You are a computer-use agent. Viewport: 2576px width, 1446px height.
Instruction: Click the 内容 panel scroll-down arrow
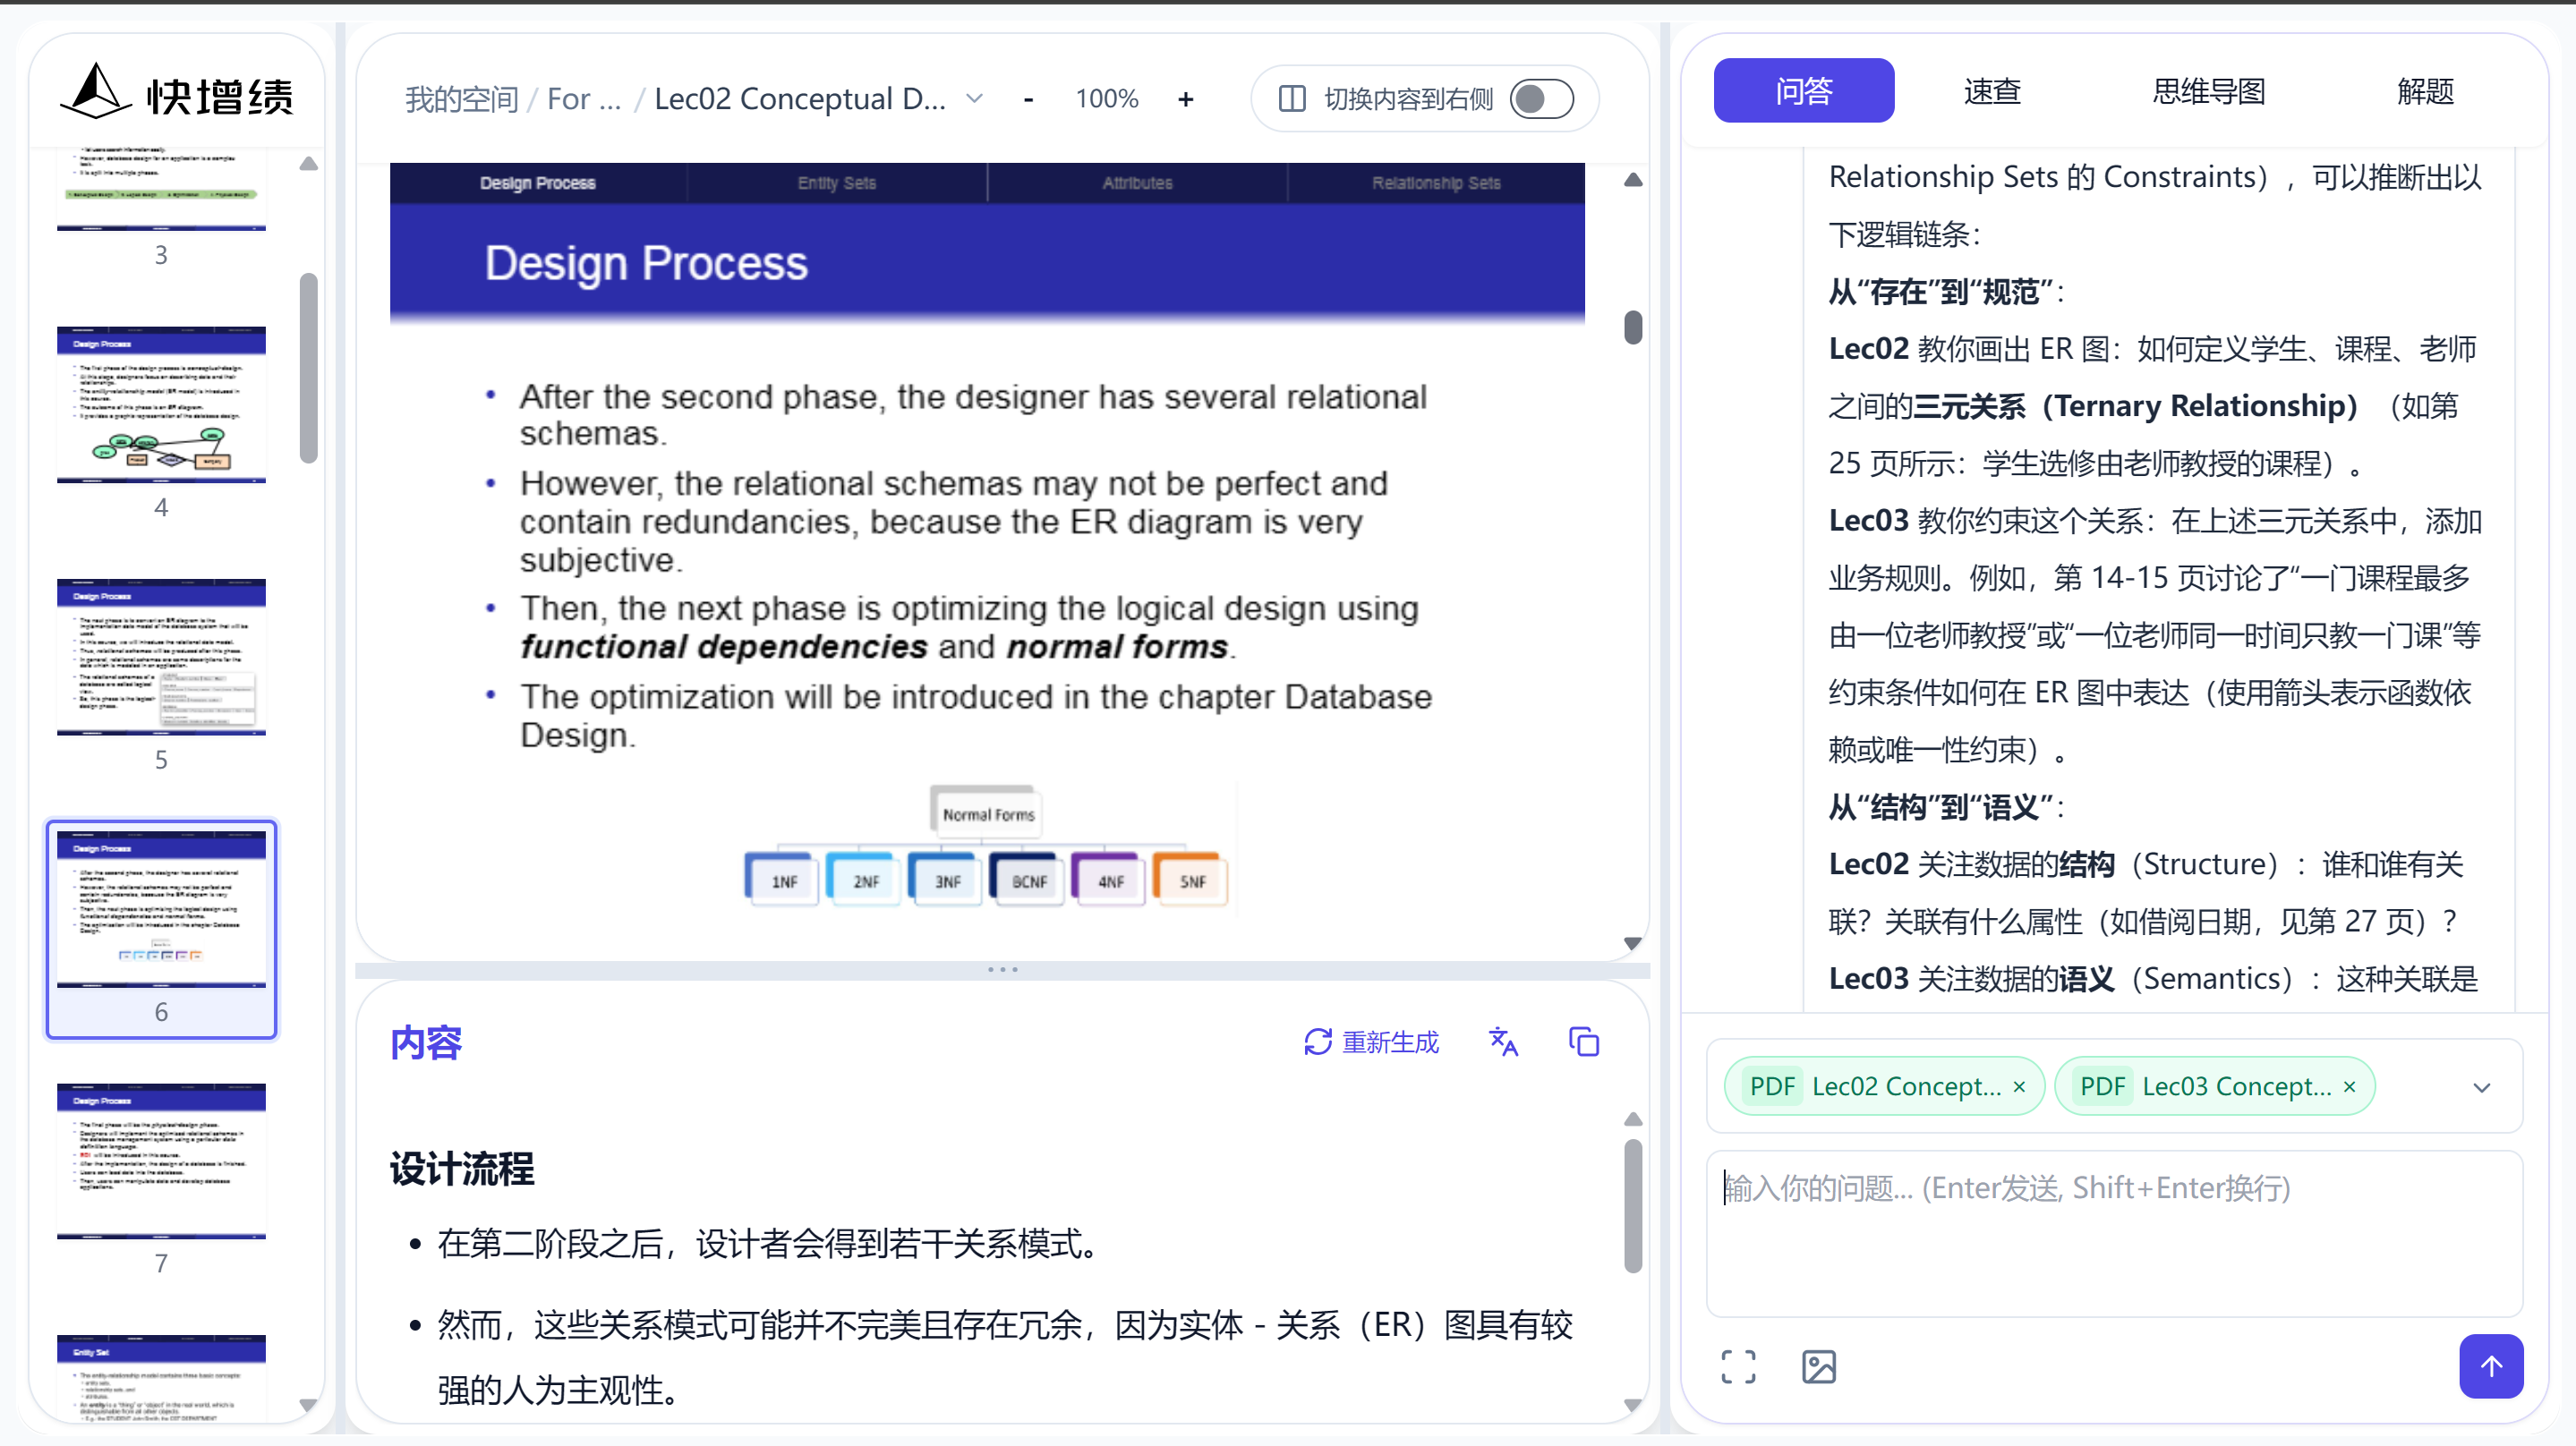pyautogui.click(x=1633, y=1405)
